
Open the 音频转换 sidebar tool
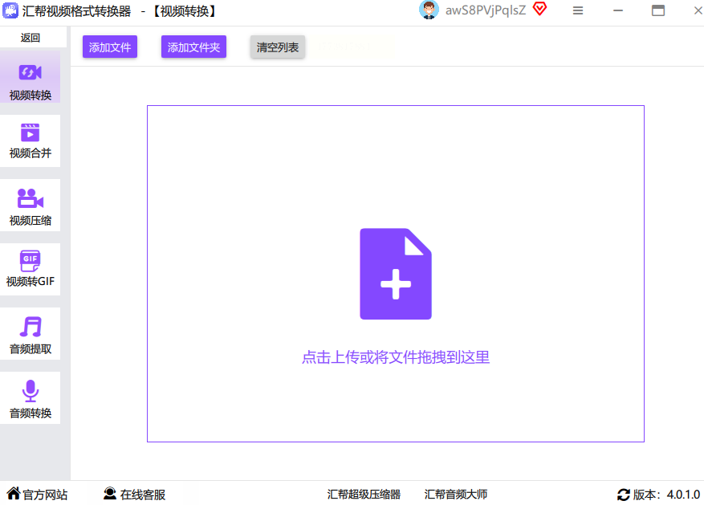(x=30, y=397)
